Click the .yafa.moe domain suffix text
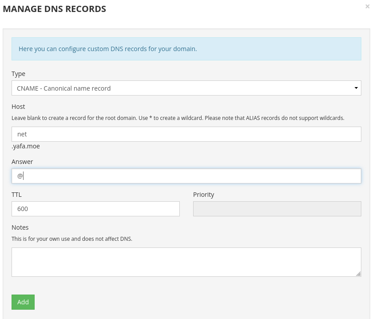The height and width of the screenshot is (319, 376). click(x=26, y=146)
